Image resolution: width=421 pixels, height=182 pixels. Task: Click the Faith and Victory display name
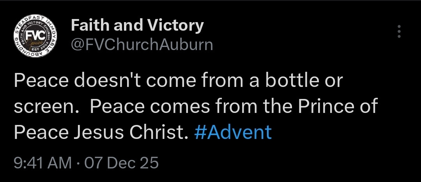click(137, 26)
